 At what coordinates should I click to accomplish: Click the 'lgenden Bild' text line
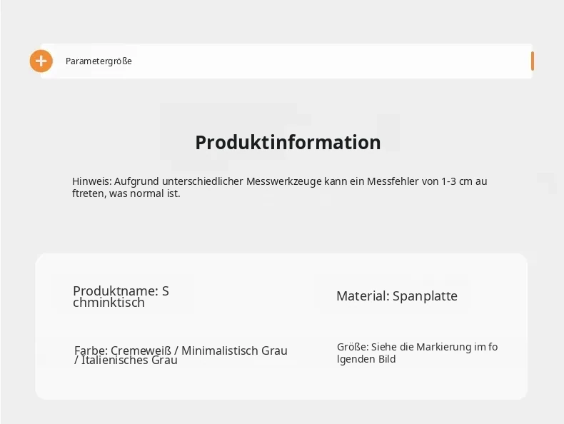click(x=366, y=359)
